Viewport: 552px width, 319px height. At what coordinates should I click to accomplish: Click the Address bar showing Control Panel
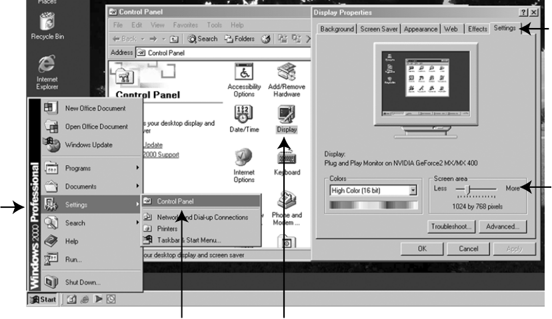pyautogui.click(x=223, y=53)
